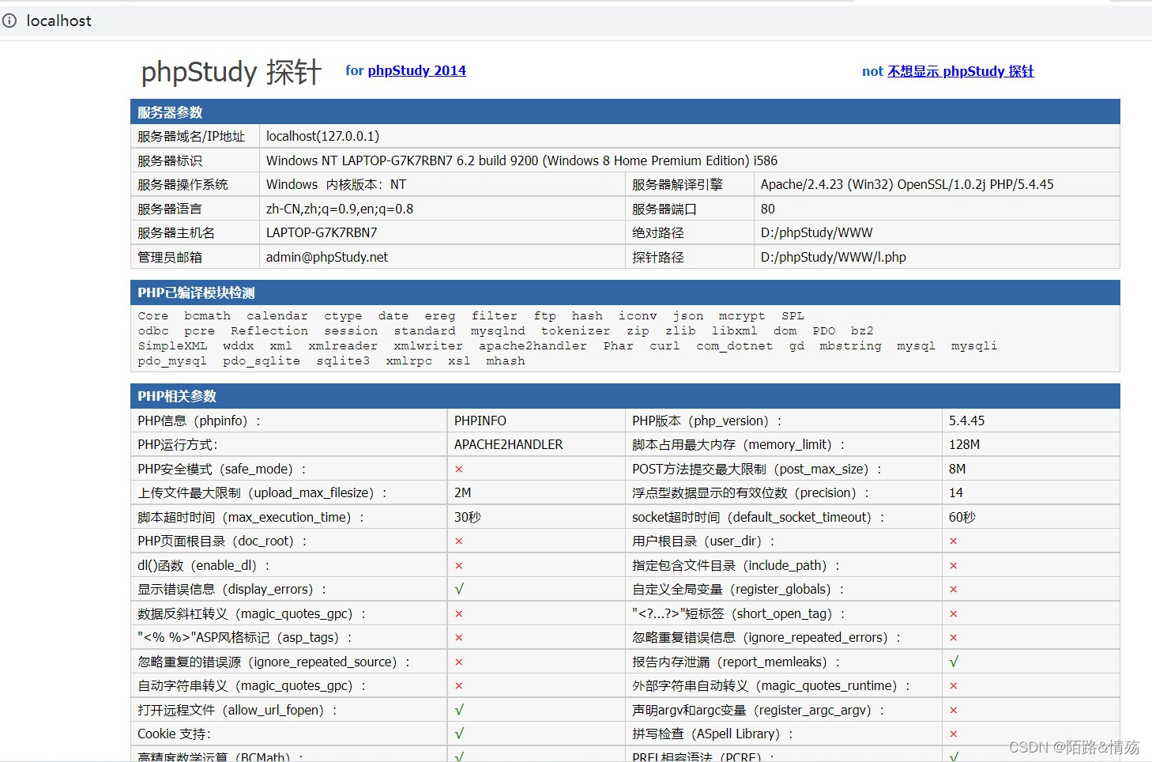Viewport: 1152px width, 762px height.
Task: Click the red cross for ASpell Library
Action: click(954, 734)
